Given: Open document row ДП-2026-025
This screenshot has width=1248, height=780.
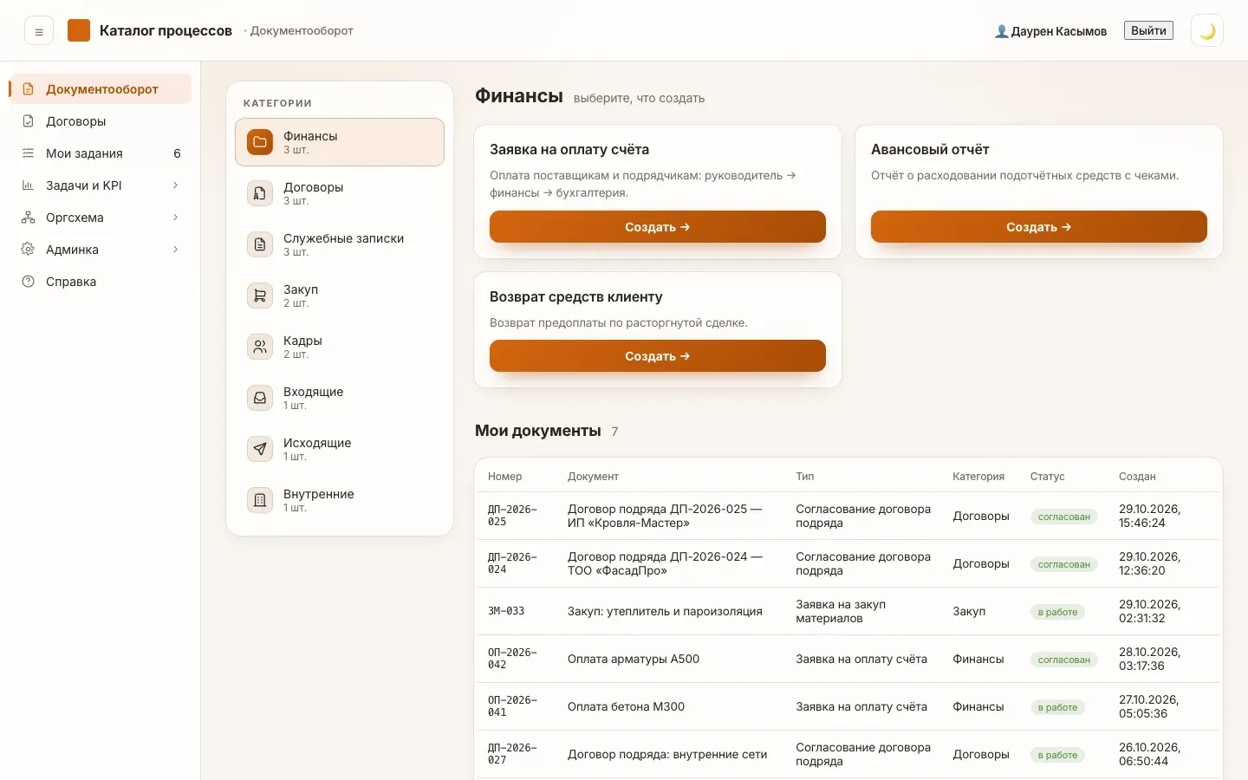Looking at the screenshot, I should click(848, 516).
